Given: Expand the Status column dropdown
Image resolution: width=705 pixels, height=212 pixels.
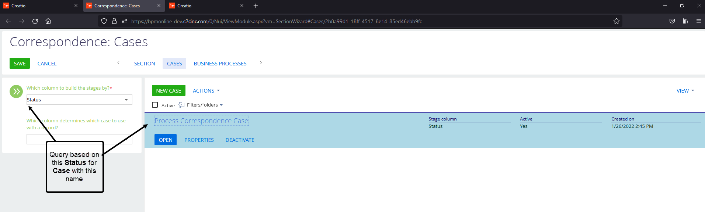Looking at the screenshot, I should click(126, 100).
